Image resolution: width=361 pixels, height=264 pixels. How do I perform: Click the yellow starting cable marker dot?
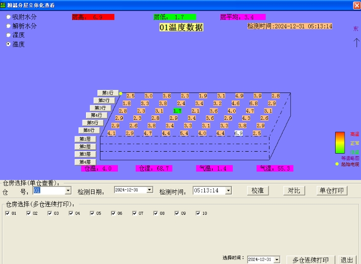(x=120, y=93)
